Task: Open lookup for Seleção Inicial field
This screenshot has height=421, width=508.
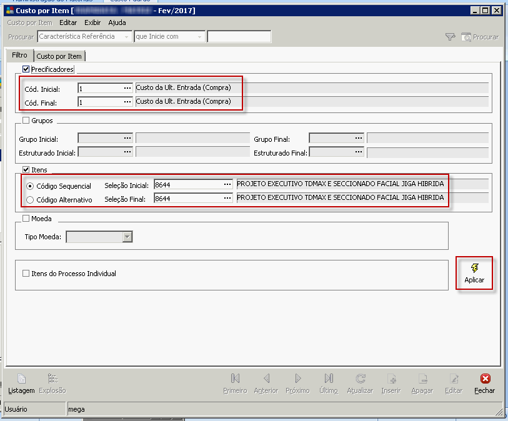Action: tap(227, 184)
